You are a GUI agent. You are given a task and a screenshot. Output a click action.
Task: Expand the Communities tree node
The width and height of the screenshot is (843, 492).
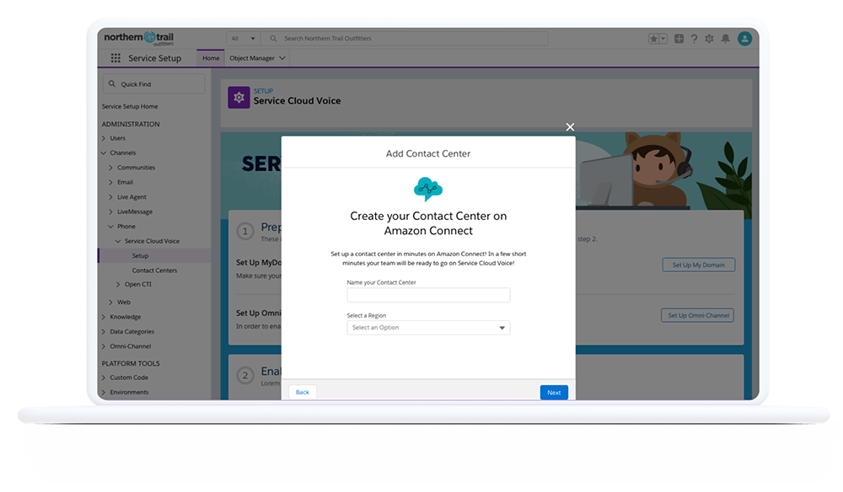click(x=111, y=168)
